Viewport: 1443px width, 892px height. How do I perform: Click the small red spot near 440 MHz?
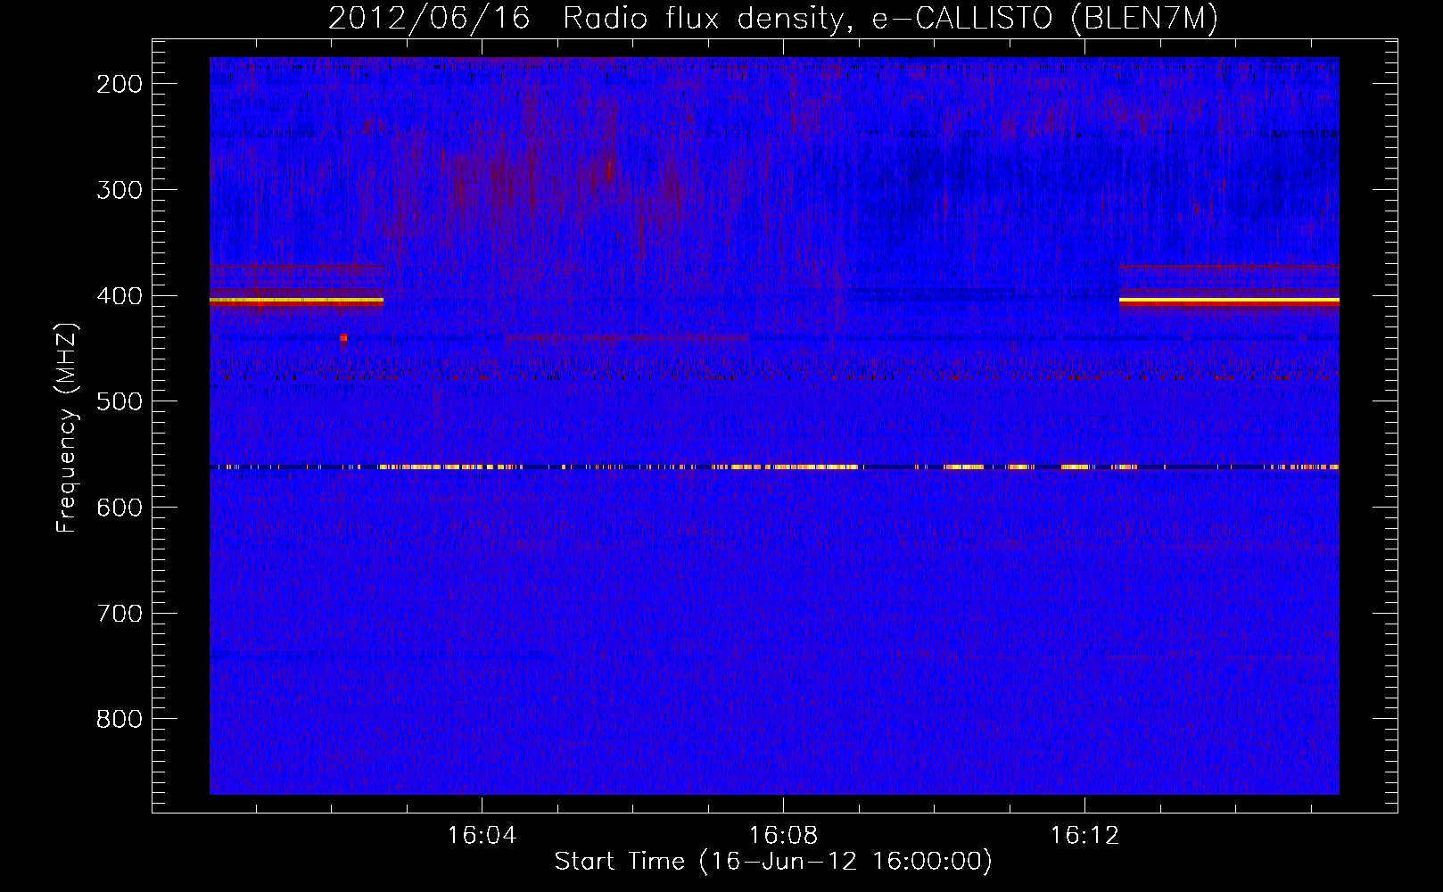tap(343, 337)
